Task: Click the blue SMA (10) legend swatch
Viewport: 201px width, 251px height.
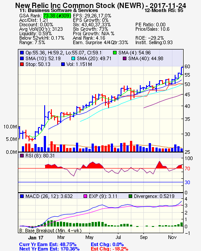Action: (22, 58)
